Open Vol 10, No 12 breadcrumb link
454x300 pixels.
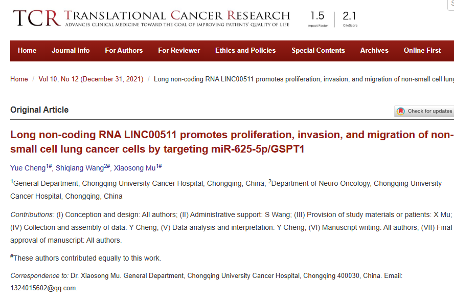click(x=91, y=79)
